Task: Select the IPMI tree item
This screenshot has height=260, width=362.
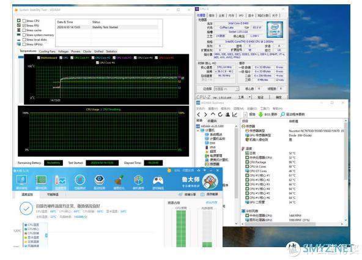Action: click(210, 147)
